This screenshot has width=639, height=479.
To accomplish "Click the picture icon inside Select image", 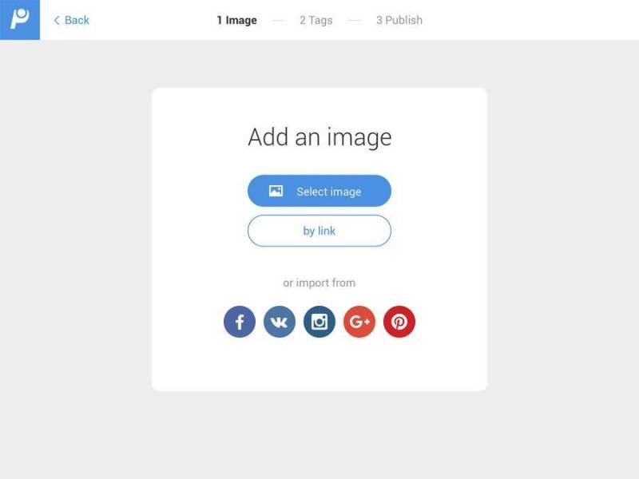I will pyautogui.click(x=276, y=191).
